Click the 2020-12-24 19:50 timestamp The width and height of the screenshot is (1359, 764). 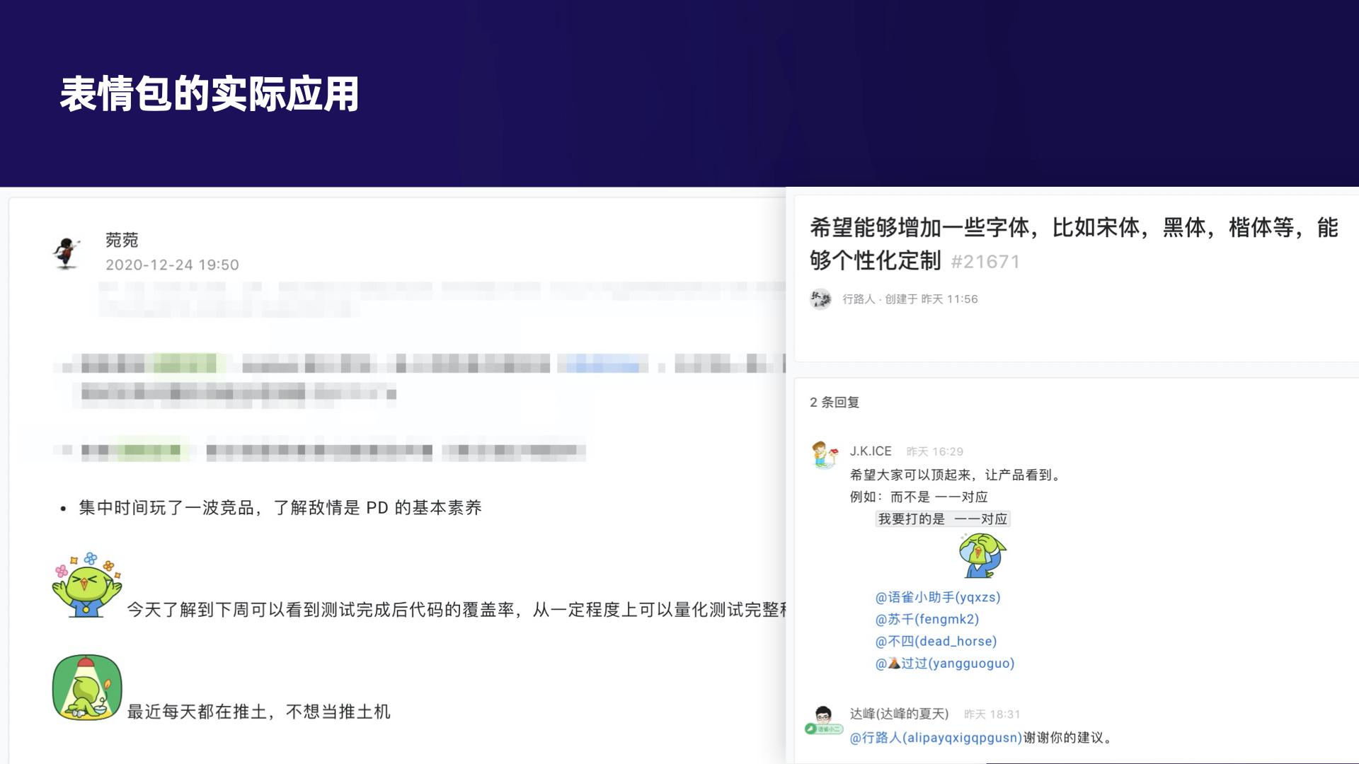[172, 265]
